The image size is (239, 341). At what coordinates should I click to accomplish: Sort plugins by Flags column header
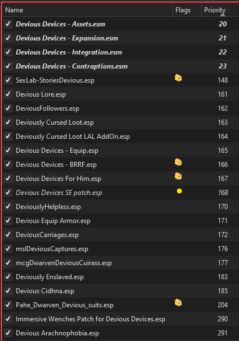(x=187, y=10)
